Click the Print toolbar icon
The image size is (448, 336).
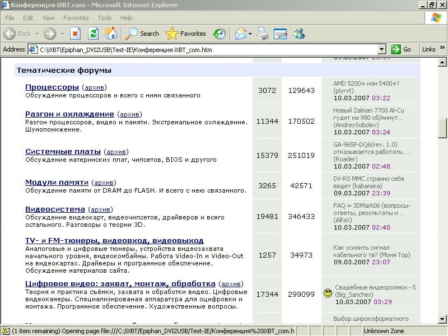[x=262, y=34]
